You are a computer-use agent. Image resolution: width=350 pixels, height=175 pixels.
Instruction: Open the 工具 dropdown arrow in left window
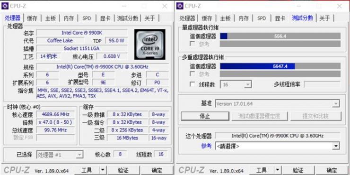(103, 170)
